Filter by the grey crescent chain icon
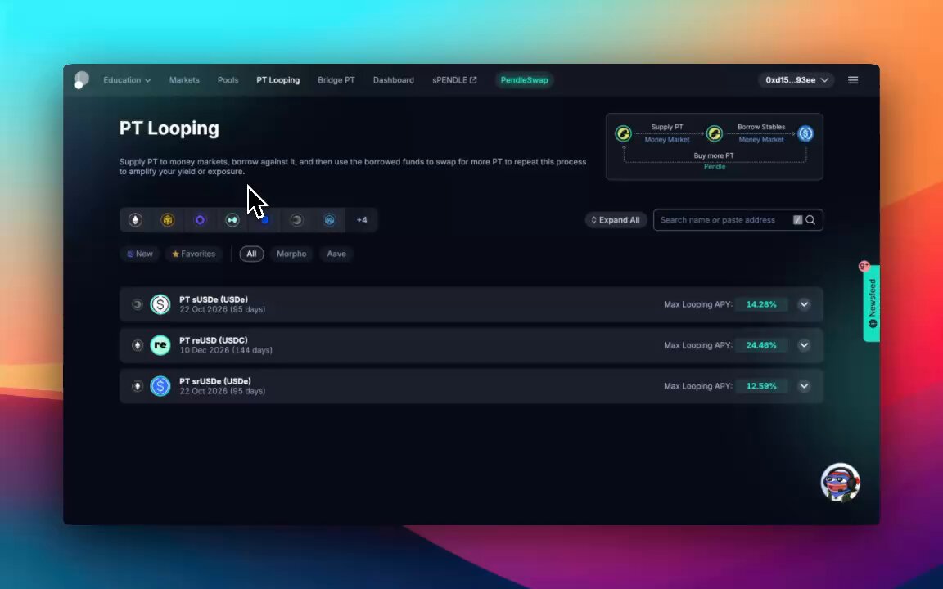Image resolution: width=943 pixels, height=589 pixels. pyautogui.click(x=296, y=220)
